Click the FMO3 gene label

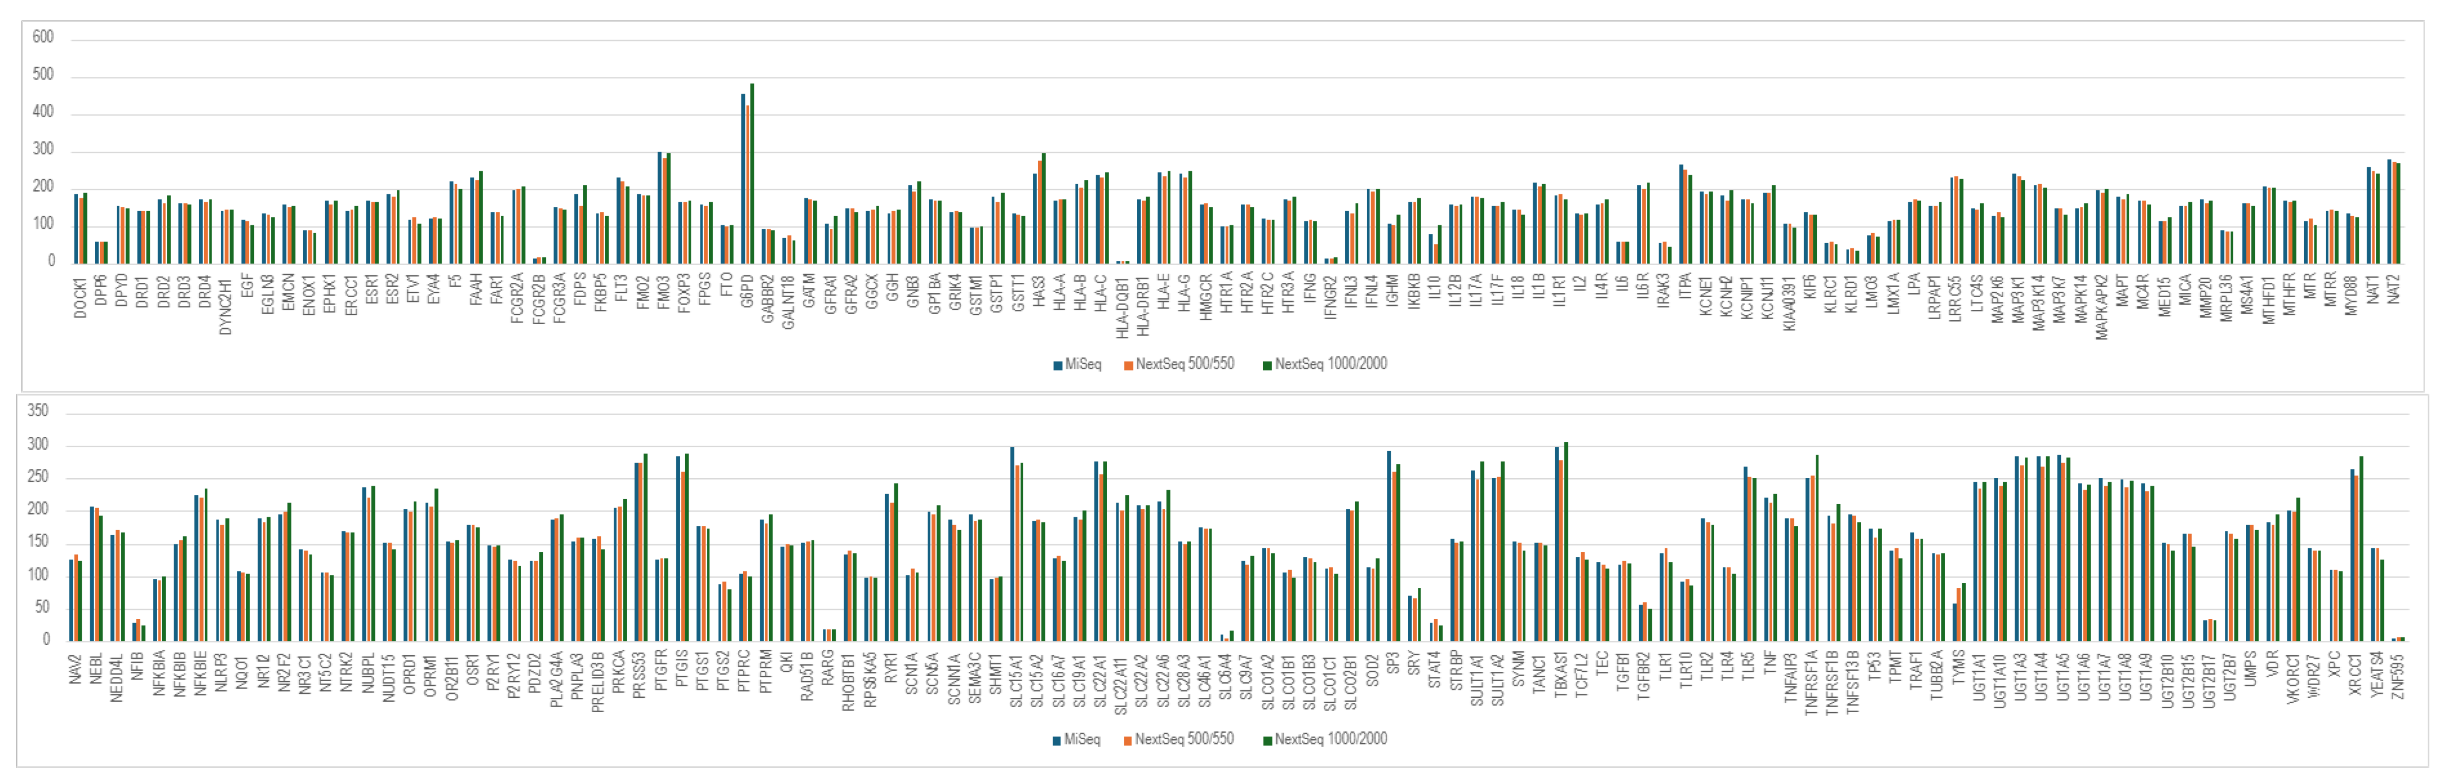[664, 291]
